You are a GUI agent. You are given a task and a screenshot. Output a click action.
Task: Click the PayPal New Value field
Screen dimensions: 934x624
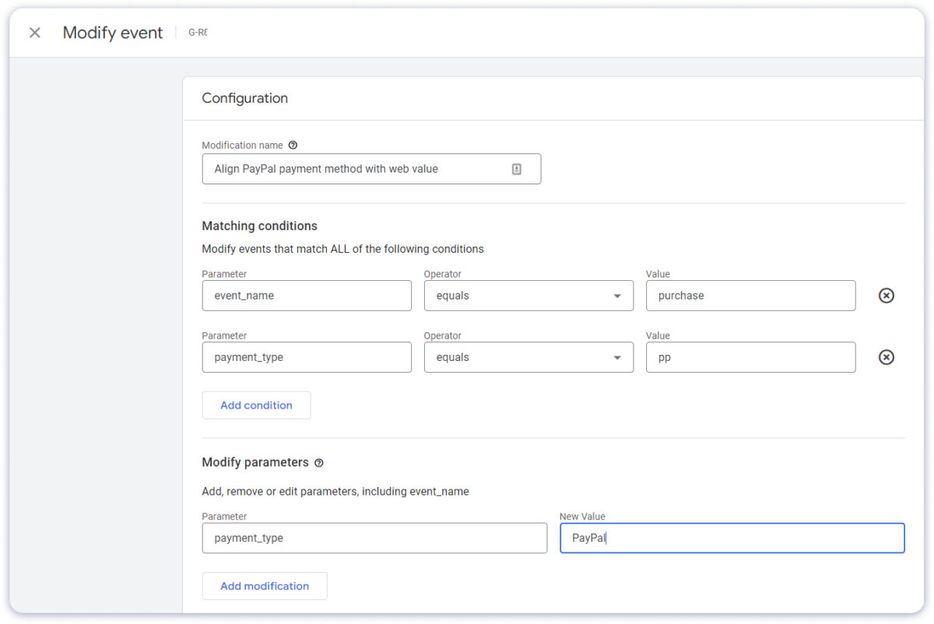732,538
